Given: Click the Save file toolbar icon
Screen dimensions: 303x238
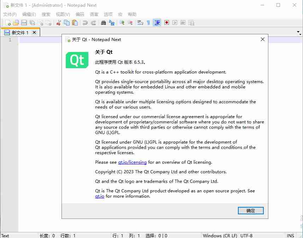Looking at the screenshot, I should pos(24,23).
